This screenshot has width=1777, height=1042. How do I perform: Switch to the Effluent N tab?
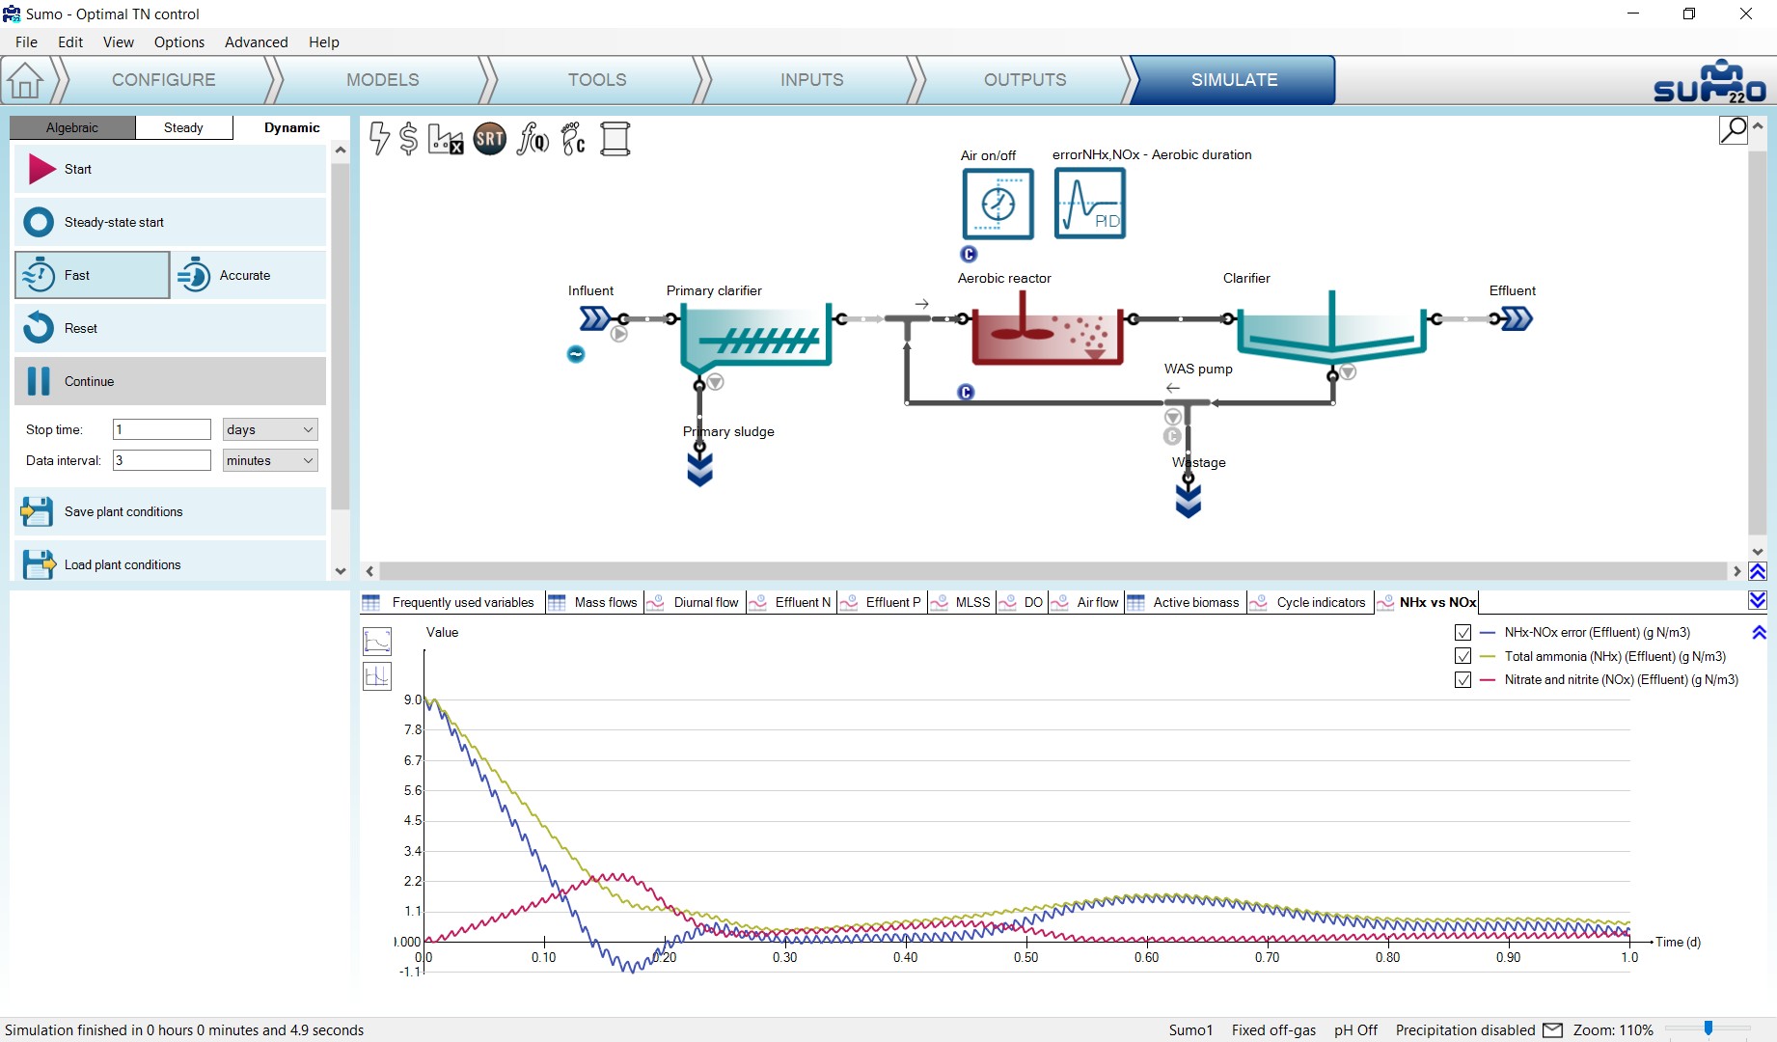[x=791, y=602]
